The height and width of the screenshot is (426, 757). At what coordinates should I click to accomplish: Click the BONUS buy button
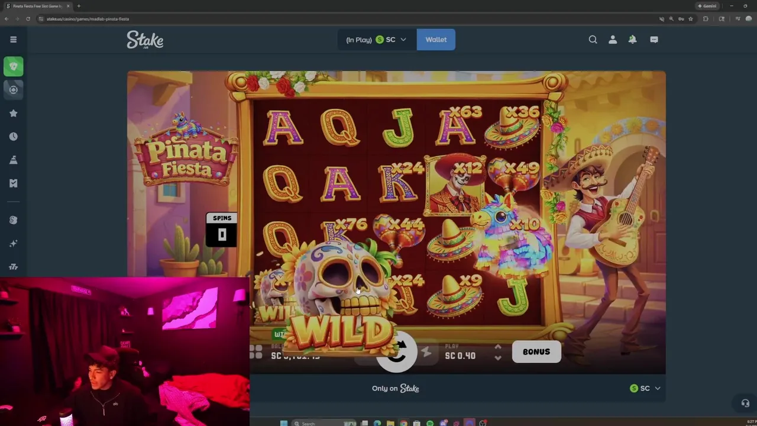click(536, 351)
